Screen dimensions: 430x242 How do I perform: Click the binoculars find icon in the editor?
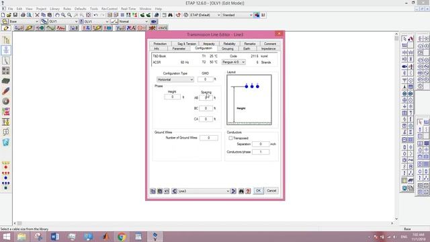[241, 191]
